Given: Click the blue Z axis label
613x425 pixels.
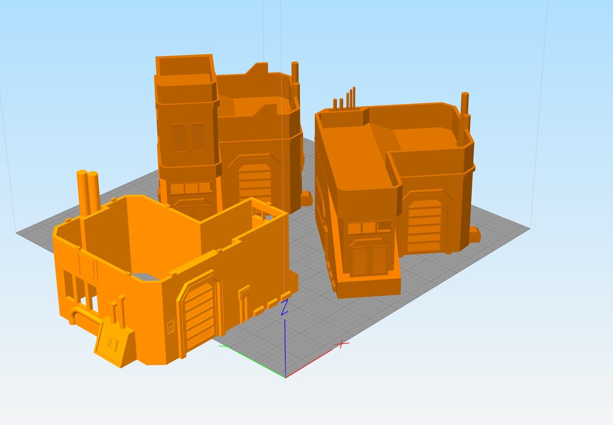Looking at the screenshot, I should [284, 306].
